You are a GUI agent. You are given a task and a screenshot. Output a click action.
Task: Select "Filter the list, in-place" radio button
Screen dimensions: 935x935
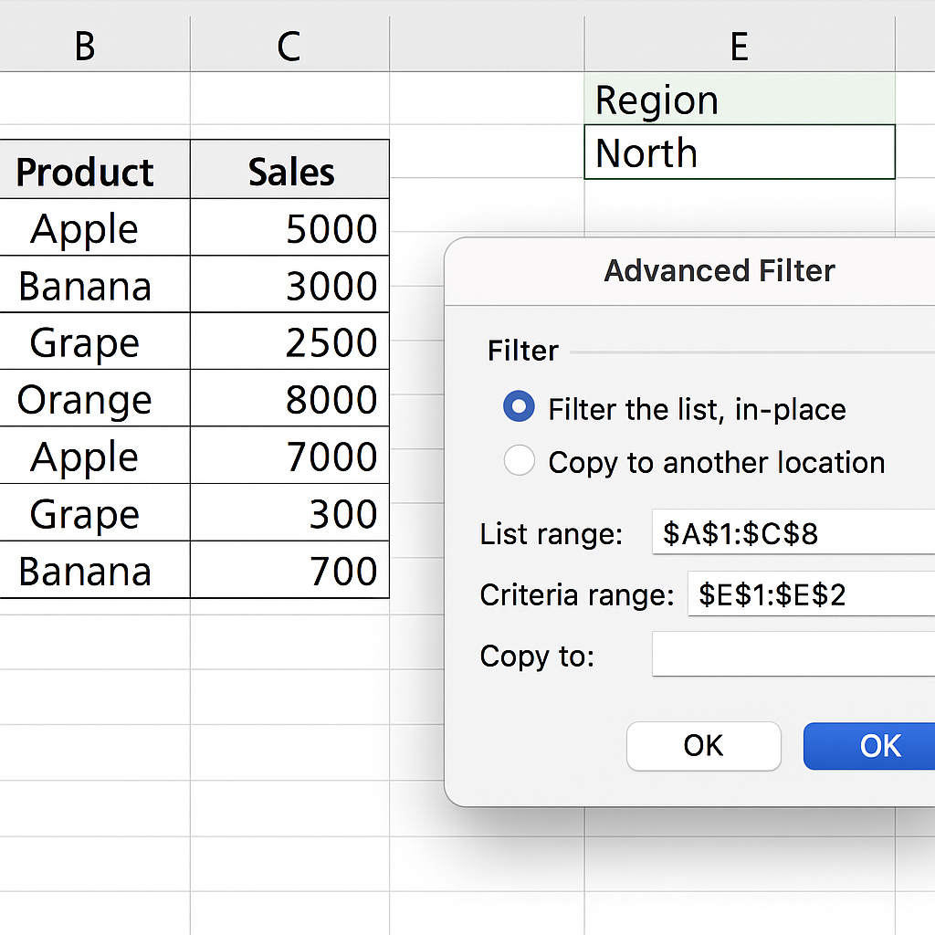click(519, 408)
